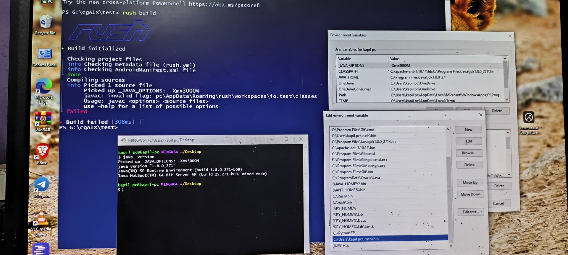Open the Recycle Bin desktop icon
This screenshot has height=255, width=568.
[45, 25]
